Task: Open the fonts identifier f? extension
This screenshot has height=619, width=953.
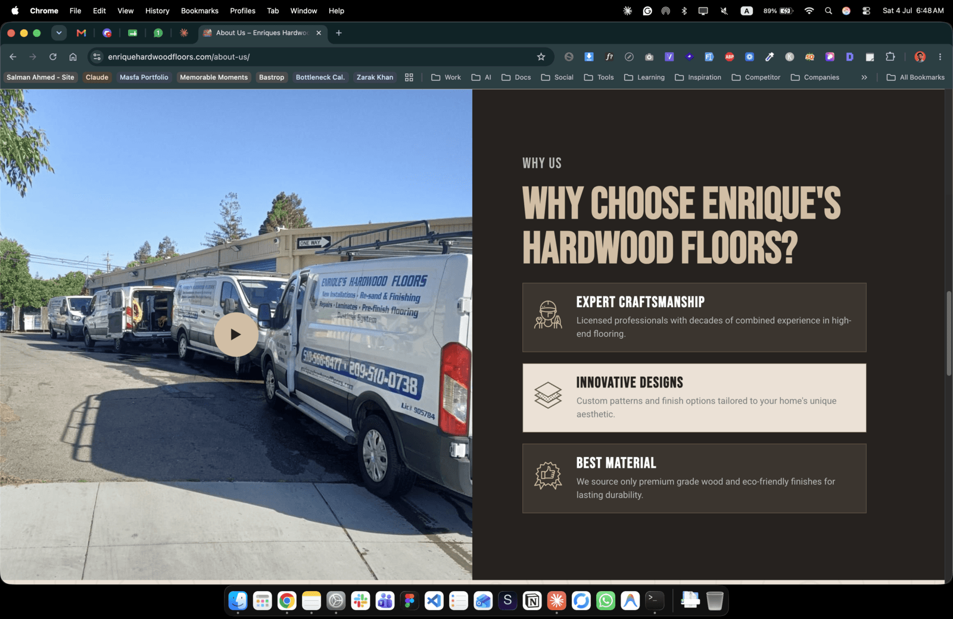Action: coord(609,57)
